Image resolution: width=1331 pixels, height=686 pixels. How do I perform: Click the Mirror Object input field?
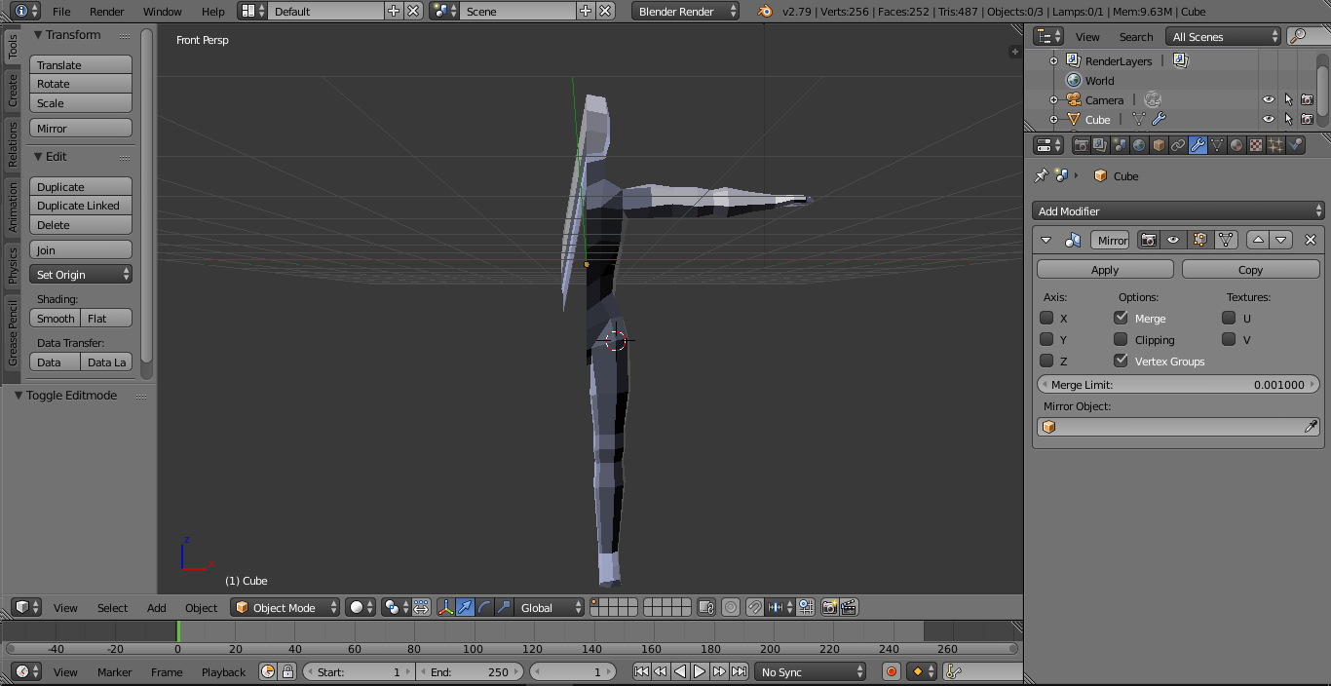point(1177,427)
